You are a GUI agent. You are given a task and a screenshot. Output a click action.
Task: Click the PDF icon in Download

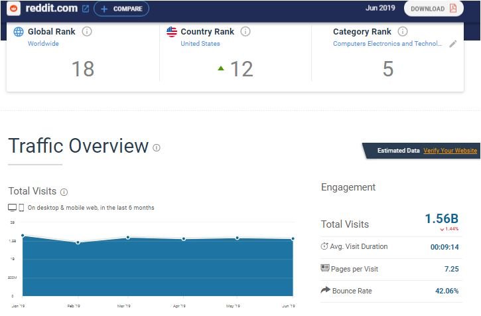453,8
